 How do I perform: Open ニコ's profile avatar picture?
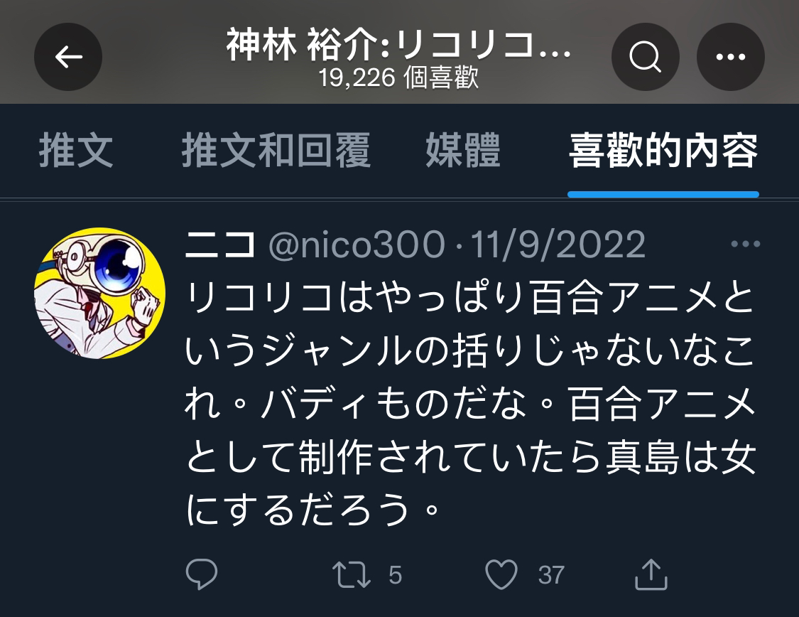pos(100,293)
